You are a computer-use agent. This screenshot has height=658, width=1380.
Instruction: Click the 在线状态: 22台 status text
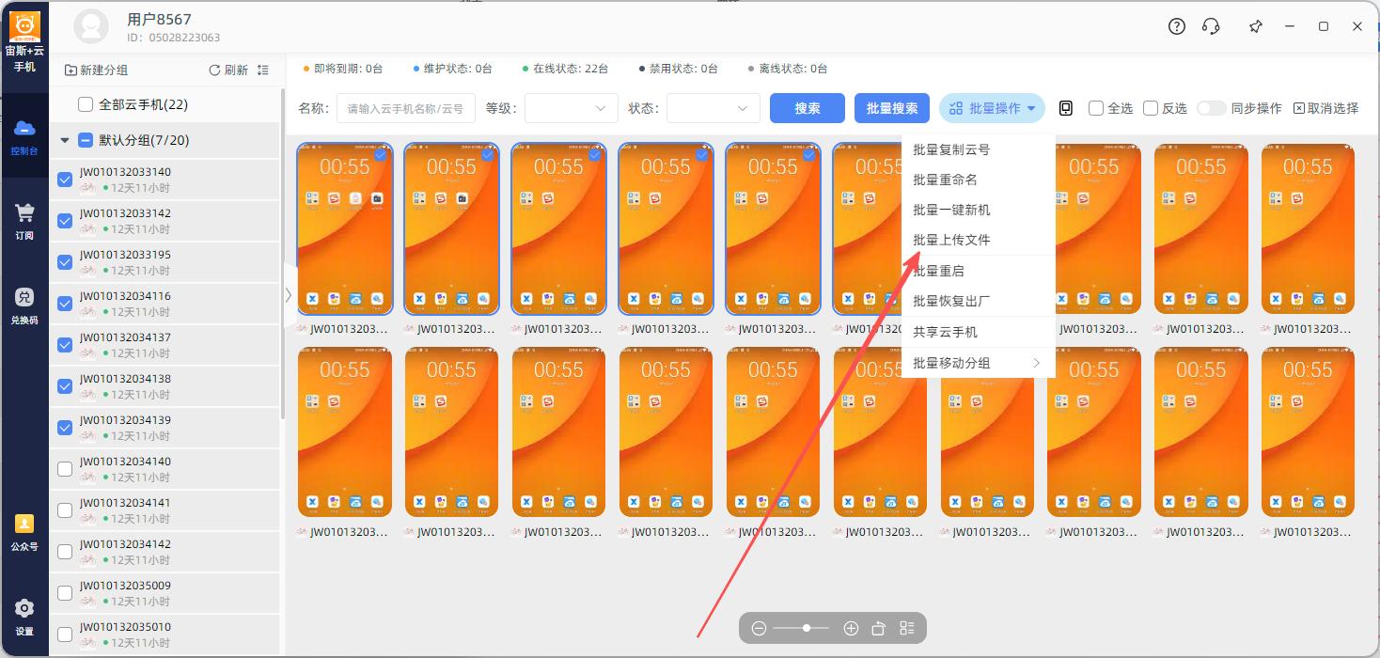(571, 69)
